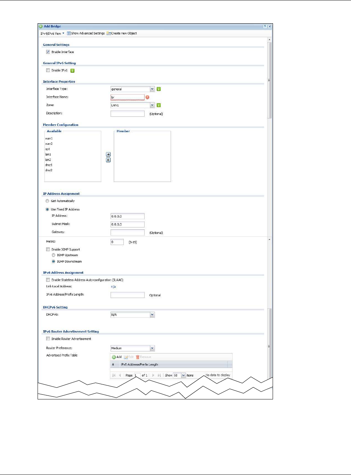The height and width of the screenshot is (475, 351).
Task: Click the Page number field
Action: click(137, 375)
